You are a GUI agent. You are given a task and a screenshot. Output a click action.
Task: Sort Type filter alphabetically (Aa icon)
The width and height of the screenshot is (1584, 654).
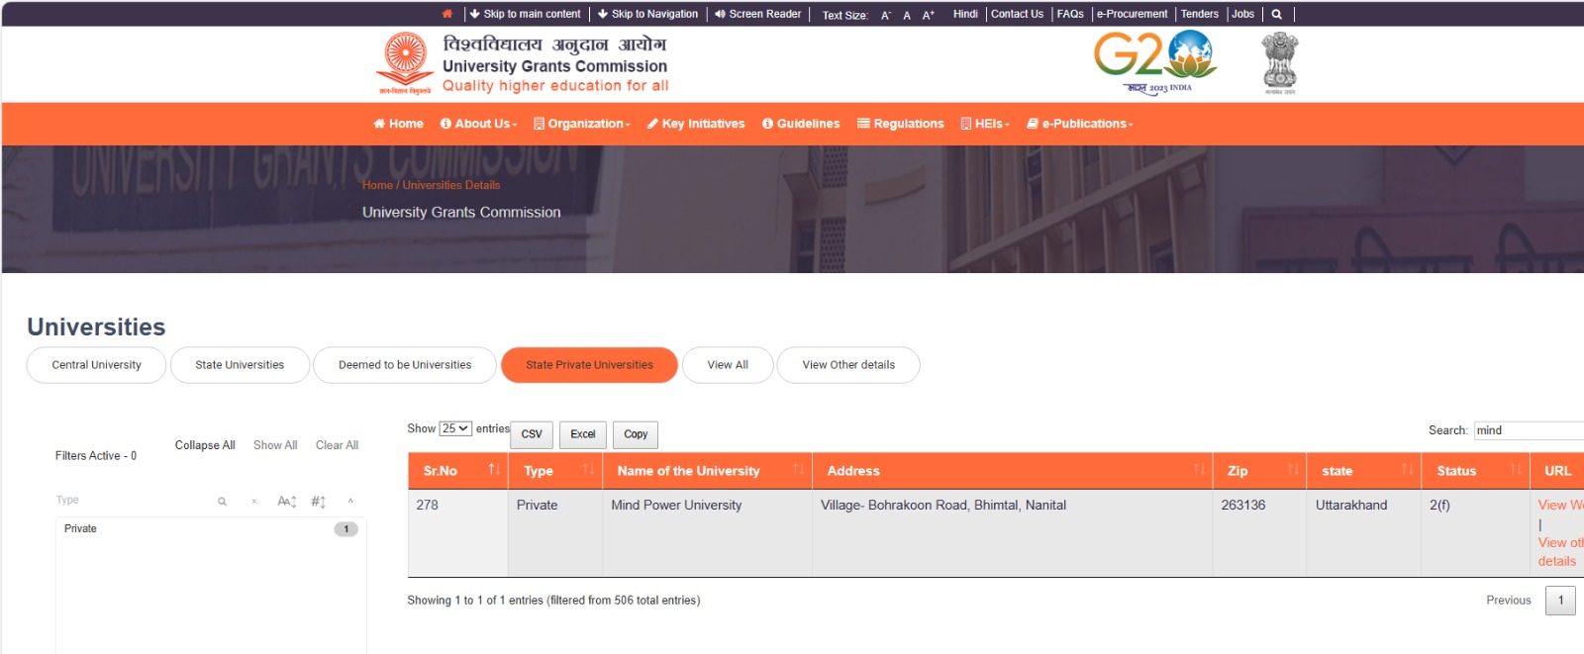(287, 502)
